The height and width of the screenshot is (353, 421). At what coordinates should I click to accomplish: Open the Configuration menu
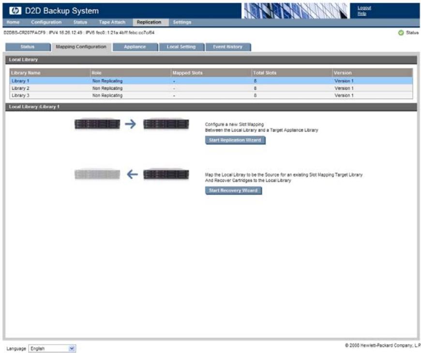(x=46, y=22)
